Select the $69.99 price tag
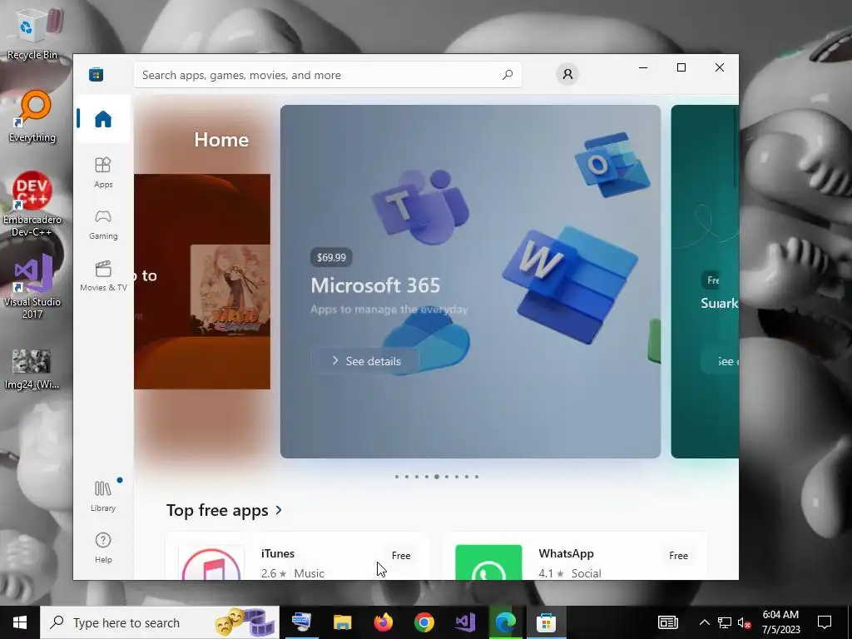The image size is (852, 639). click(331, 257)
